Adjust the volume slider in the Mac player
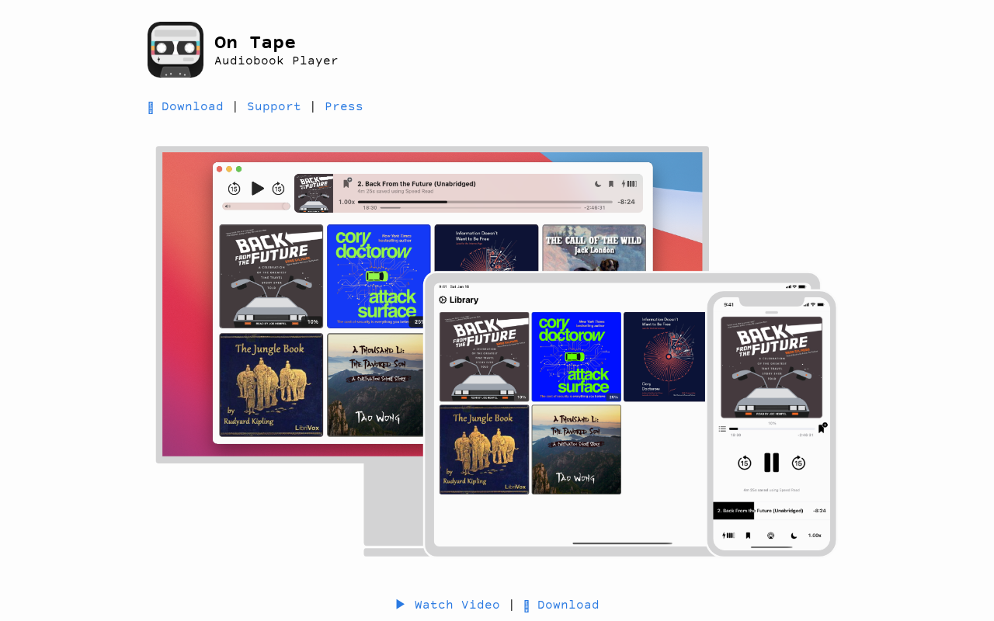This screenshot has height=621, width=994. point(256,206)
